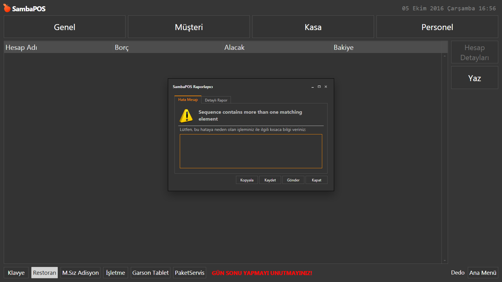Send the report with Gönder

[293, 180]
